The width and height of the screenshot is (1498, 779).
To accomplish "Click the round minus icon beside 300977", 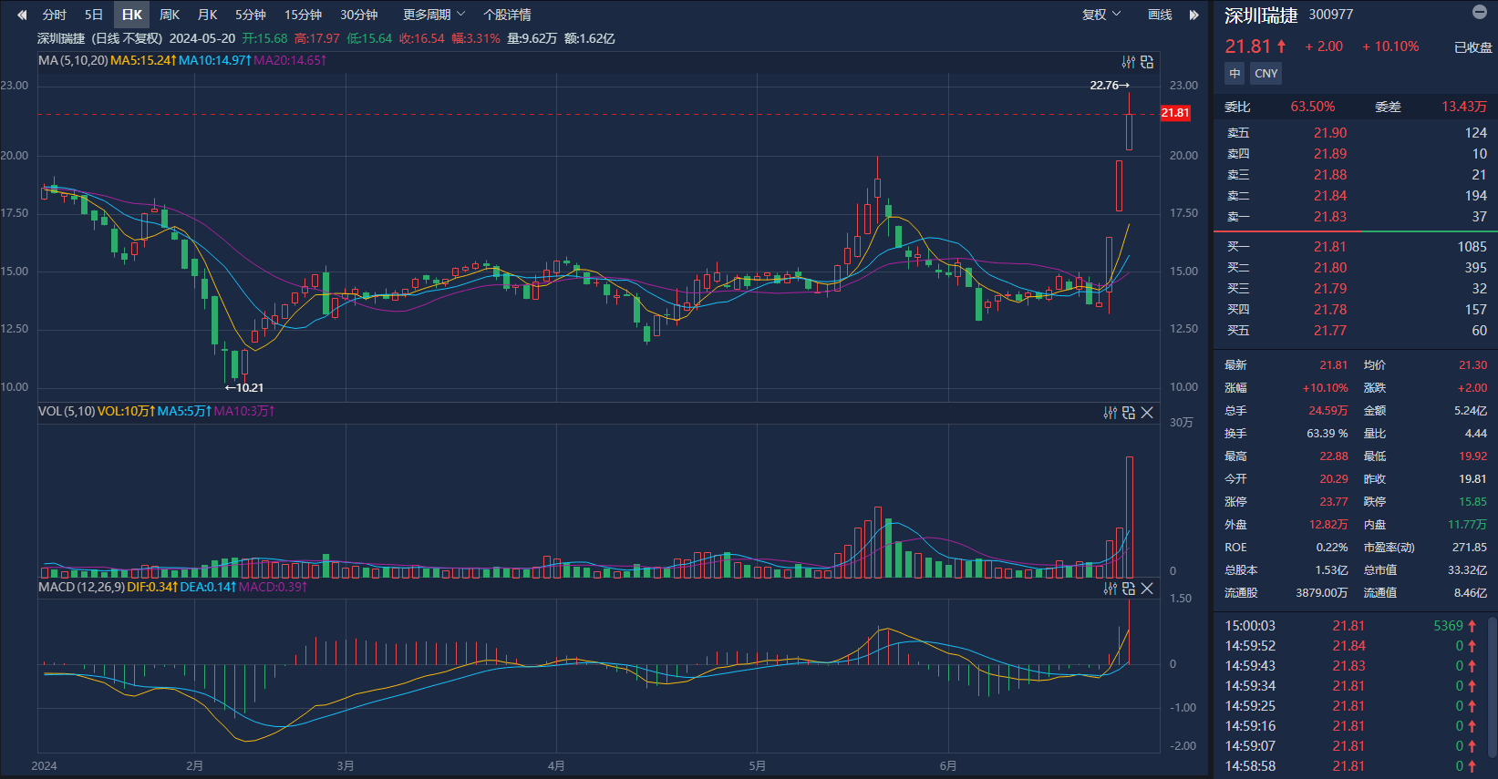I will 1480,12.
